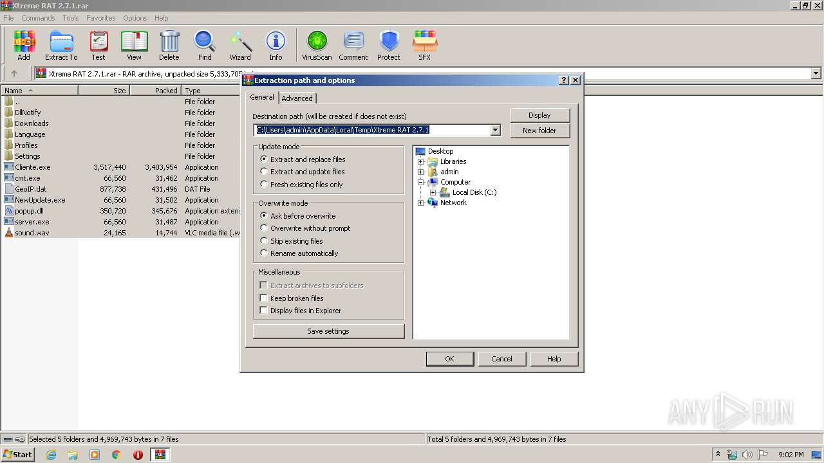This screenshot has width=824, height=463.
Task: Select Fresh existing files only option
Action: [x=301, y=185]
